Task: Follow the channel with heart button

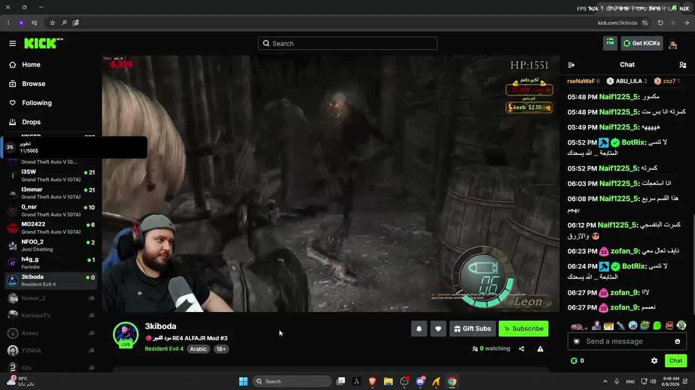Action: [438, 329]
